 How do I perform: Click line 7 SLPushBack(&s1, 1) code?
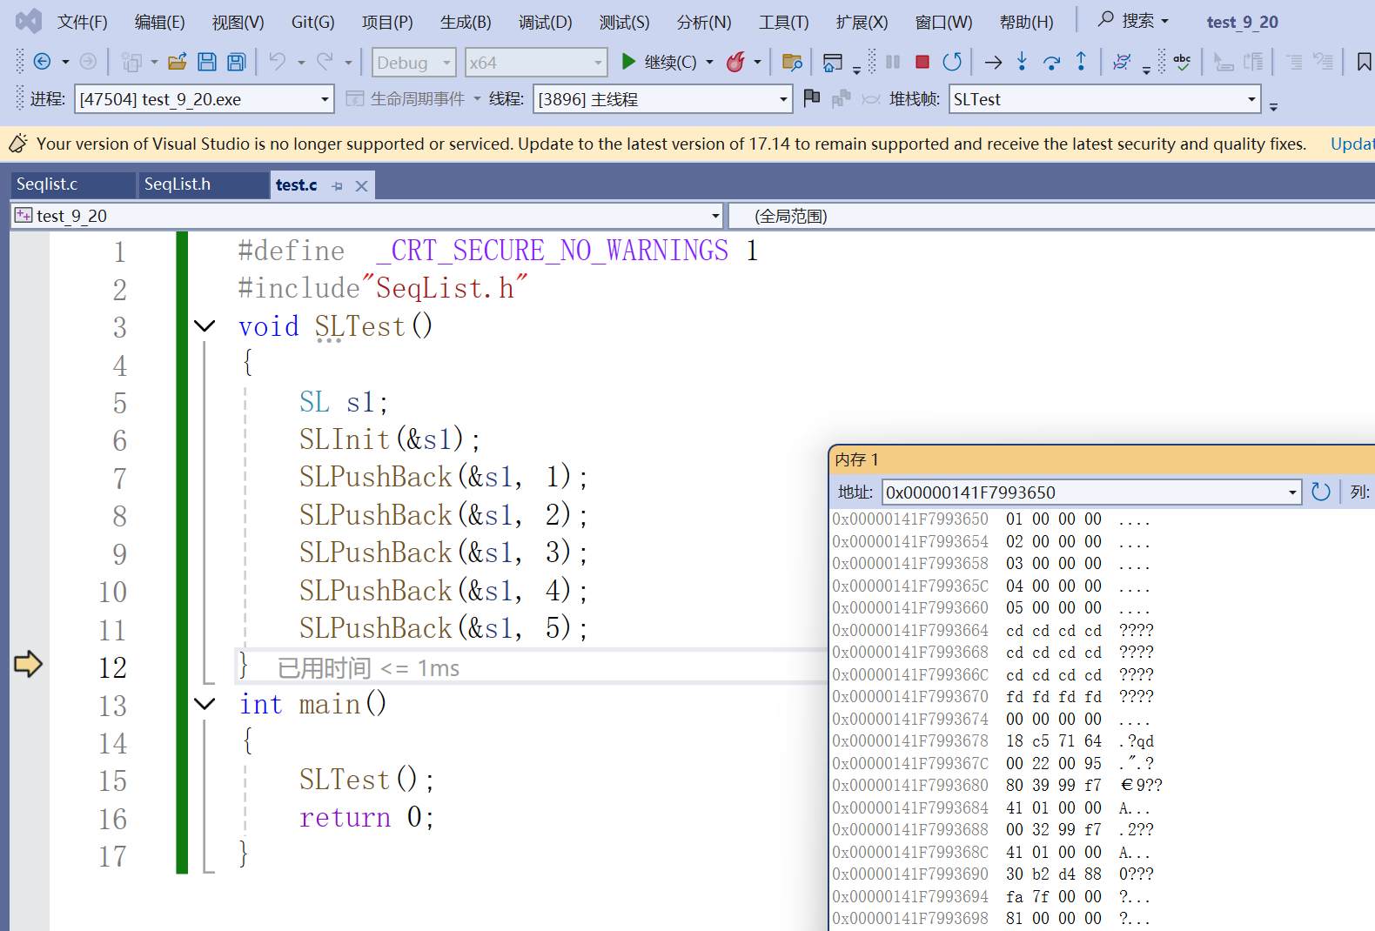(443, 477)
